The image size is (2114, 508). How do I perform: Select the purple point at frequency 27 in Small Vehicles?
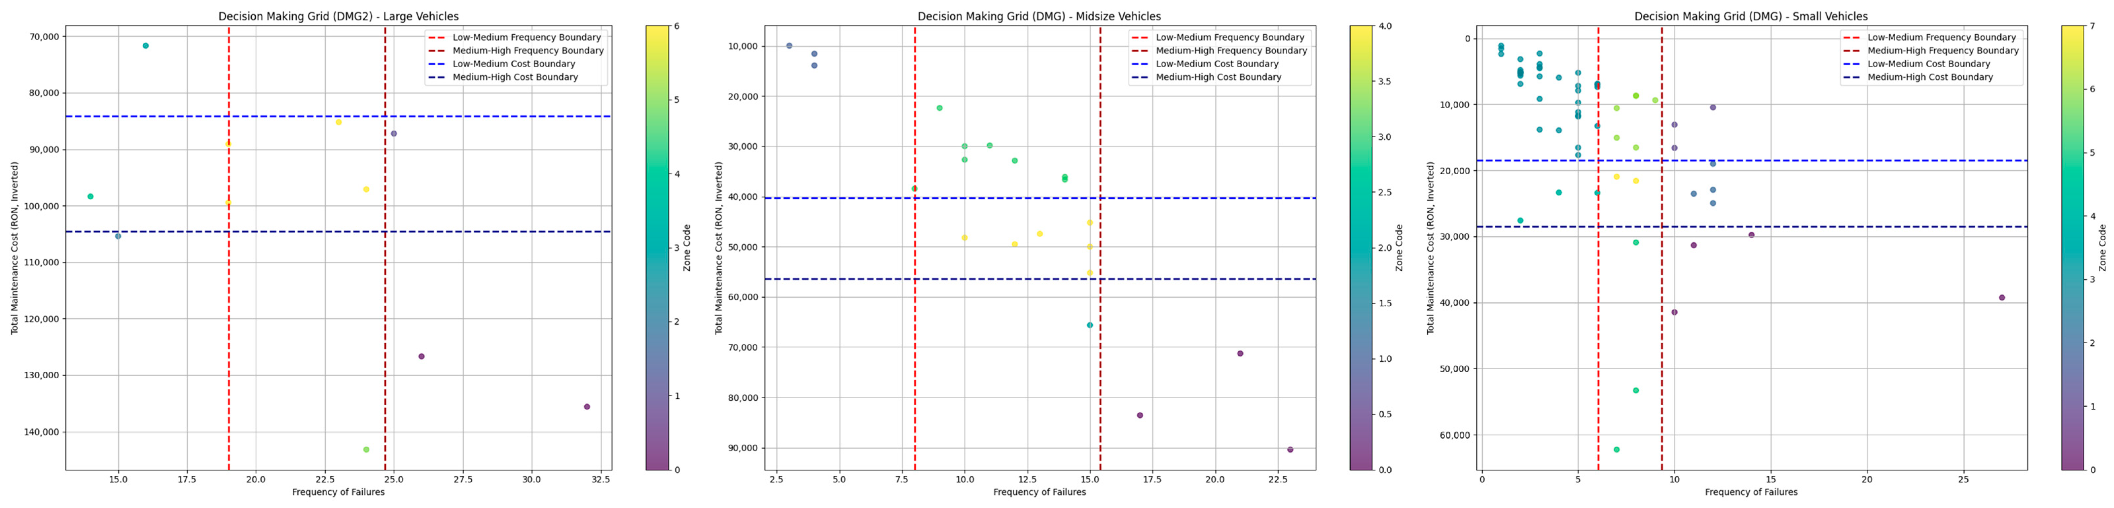click(2002, 298)
